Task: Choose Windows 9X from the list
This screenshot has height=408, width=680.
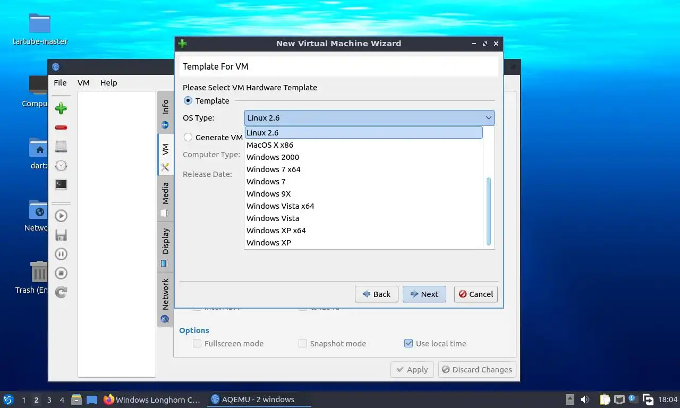Action: (x=364, y=194)
